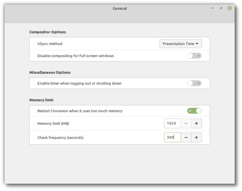Viewport: 242px width, 191px height.
Task: Toggle Disable compositing for full-screen windows
Action: [x=194, y=56]
